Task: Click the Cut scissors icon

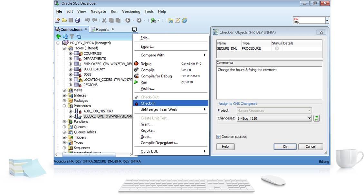Action: pyautogui.click(x=104, y=20)
